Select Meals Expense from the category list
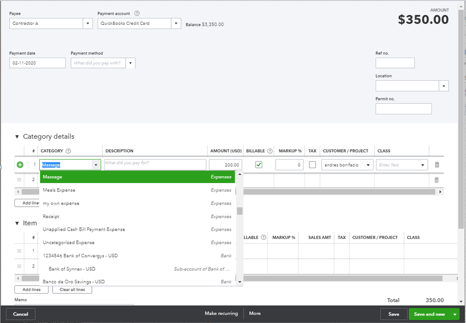 [137, 190]
